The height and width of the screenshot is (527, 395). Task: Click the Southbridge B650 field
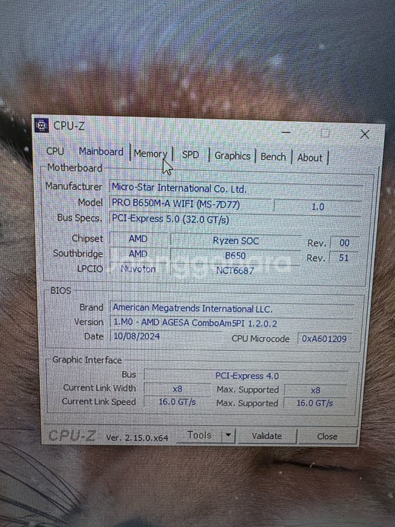tap(235, 256)
